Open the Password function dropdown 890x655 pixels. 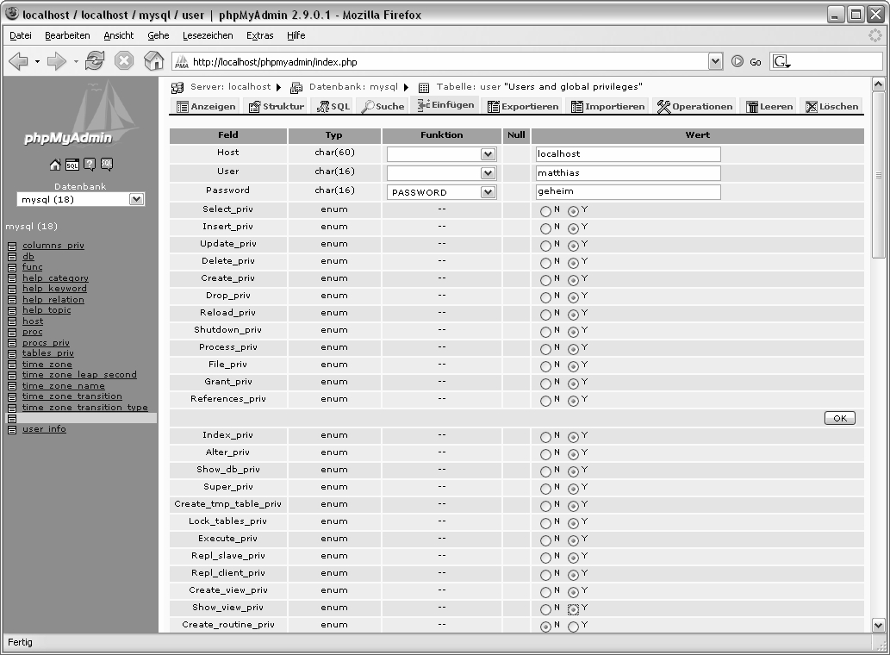tap(488, 192)
